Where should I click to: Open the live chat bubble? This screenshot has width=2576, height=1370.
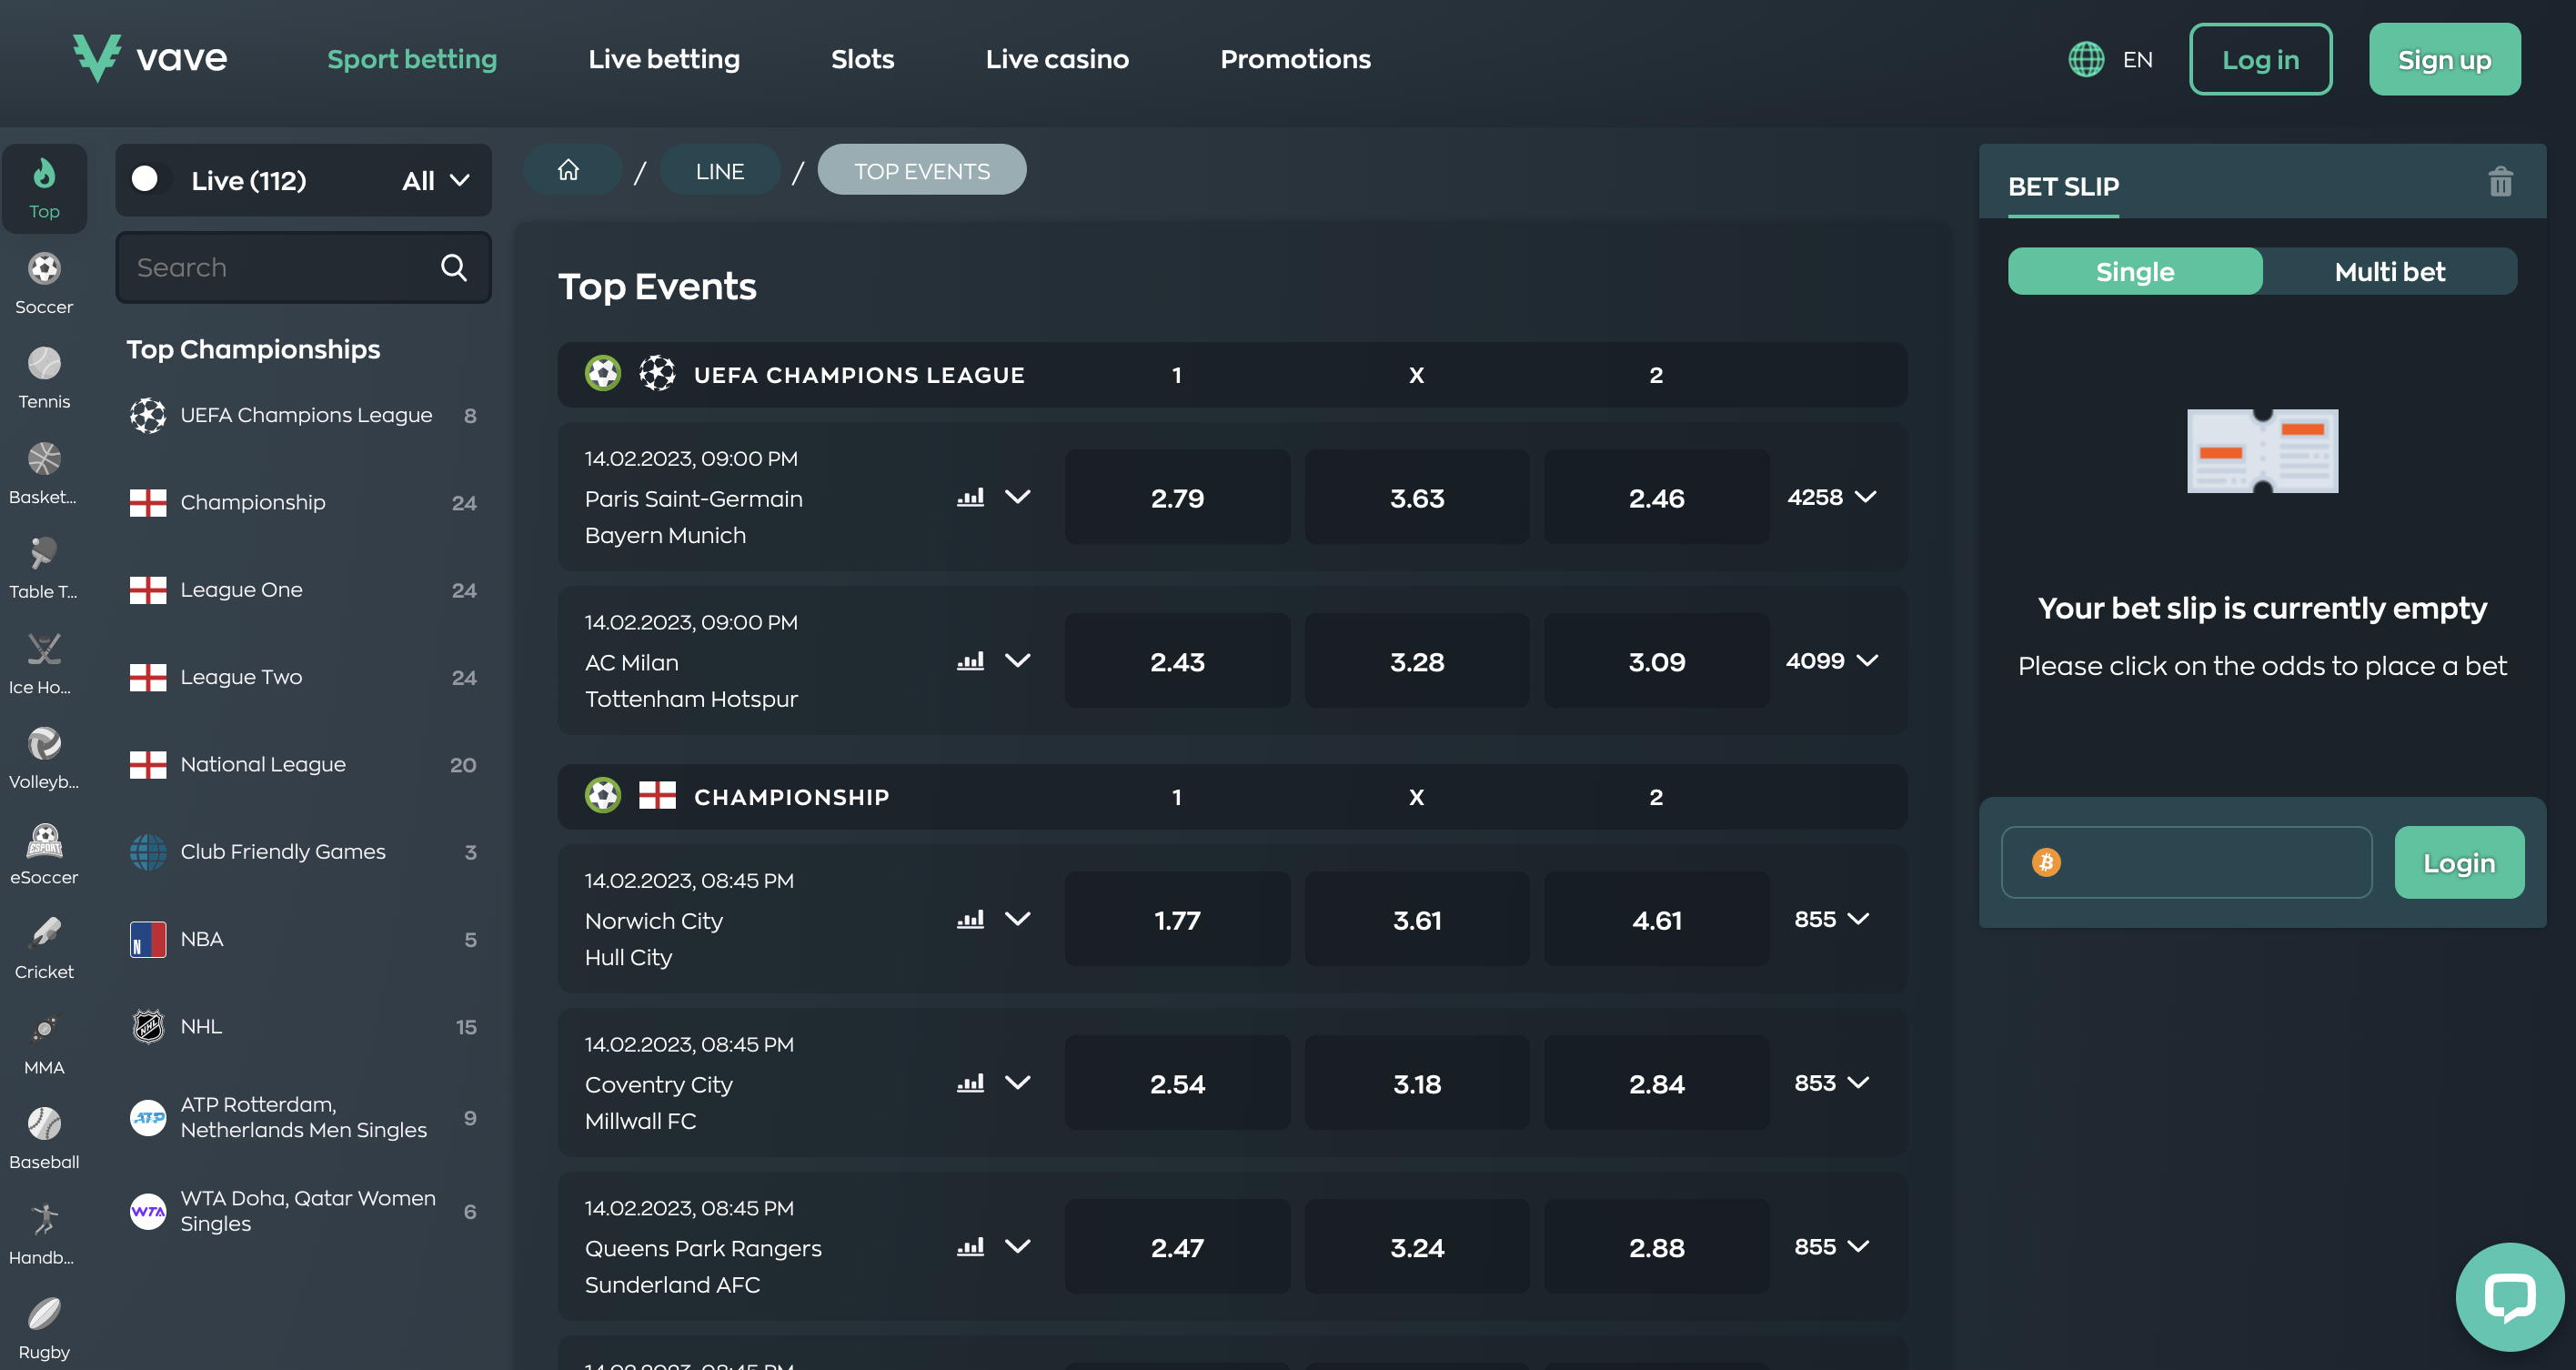2509,1296
